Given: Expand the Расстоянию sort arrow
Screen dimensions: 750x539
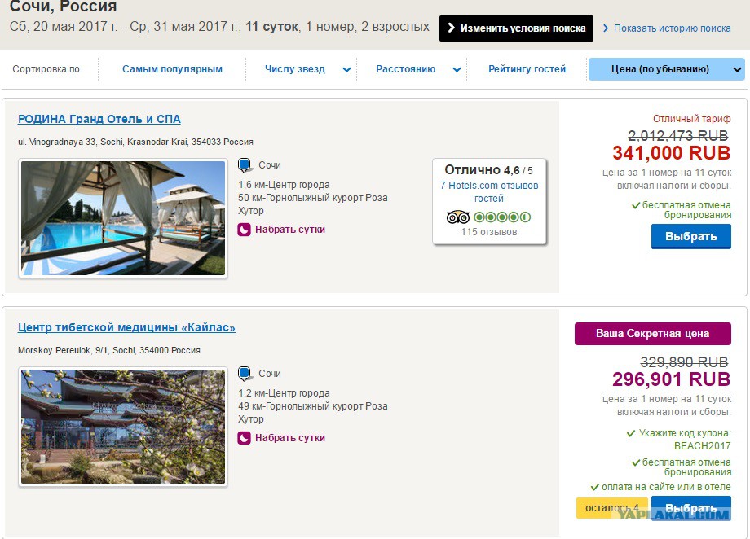Looking at the screenshot, I should (457, 70).
